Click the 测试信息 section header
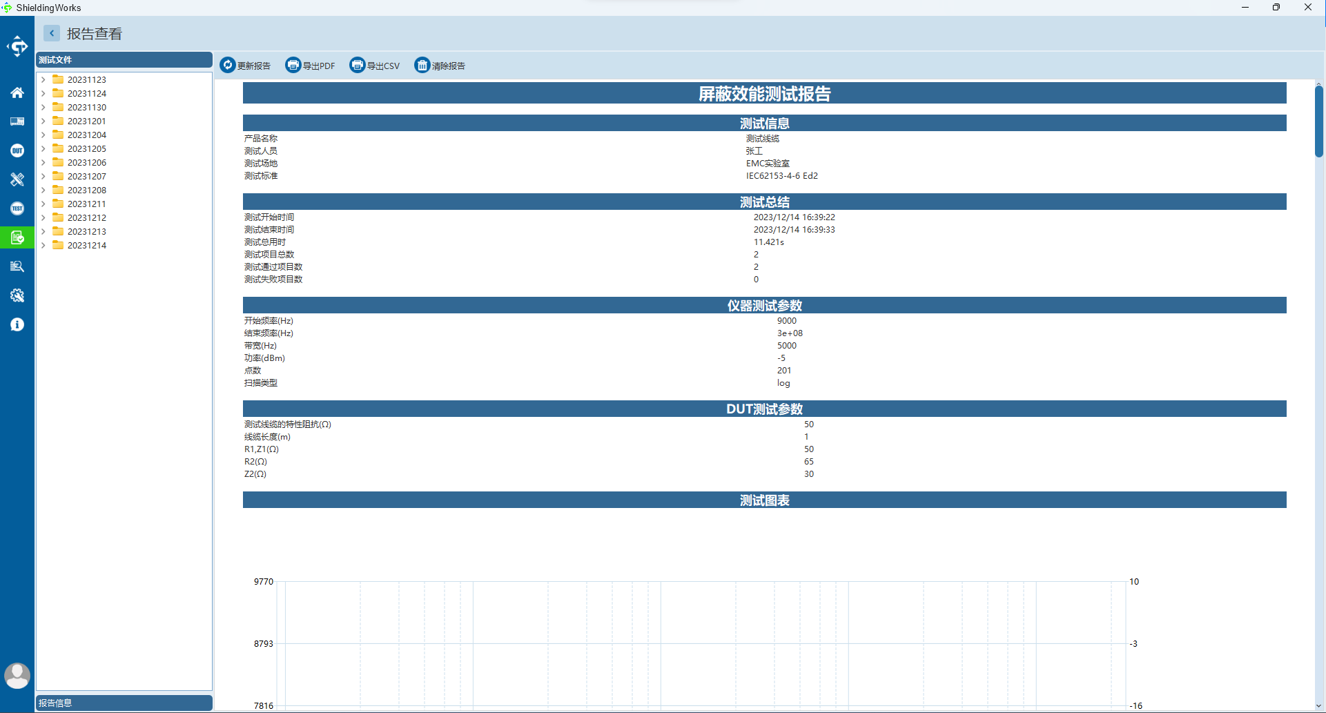 pos(764,123)
